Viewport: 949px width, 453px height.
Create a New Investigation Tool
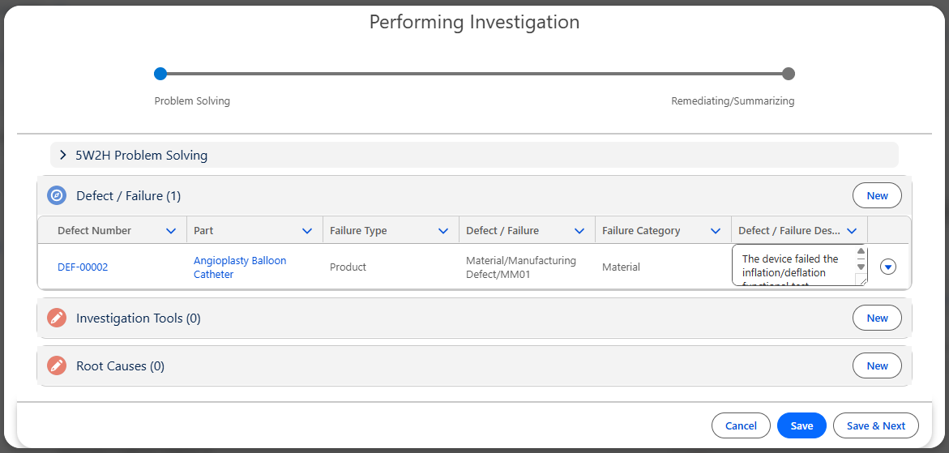(877, 318)
